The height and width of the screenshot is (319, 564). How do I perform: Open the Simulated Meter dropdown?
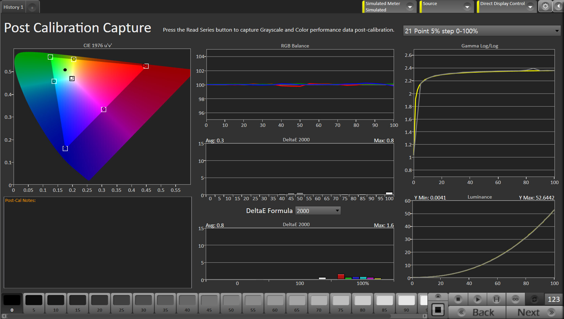(x=389, y=7)
